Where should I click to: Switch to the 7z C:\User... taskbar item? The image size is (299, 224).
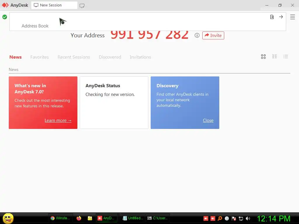tap(158, 218)
